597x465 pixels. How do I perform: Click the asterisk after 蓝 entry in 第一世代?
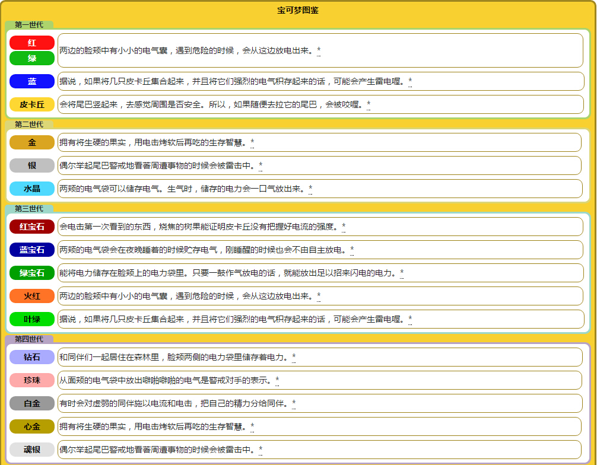[410, 81]
